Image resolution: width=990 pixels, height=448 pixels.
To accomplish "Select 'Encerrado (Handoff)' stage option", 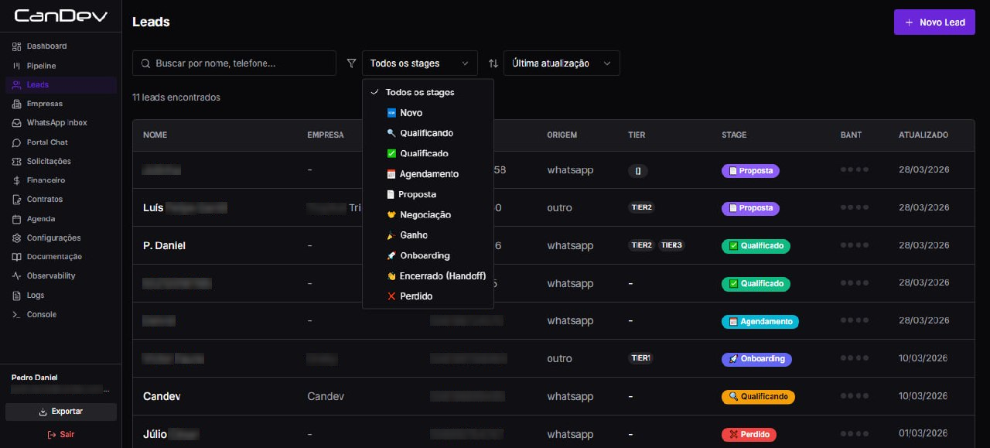I will (442, 276).
